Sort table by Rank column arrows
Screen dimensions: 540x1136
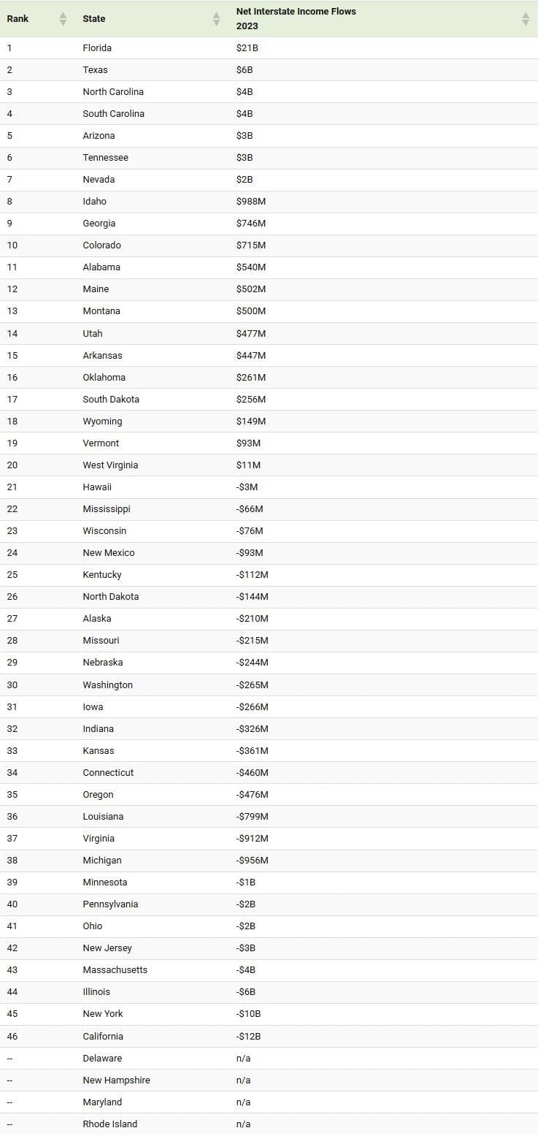click(x=63, y=19)
